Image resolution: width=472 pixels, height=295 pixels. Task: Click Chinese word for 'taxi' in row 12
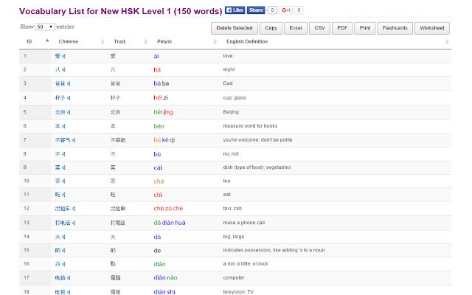tap(63, 208)
